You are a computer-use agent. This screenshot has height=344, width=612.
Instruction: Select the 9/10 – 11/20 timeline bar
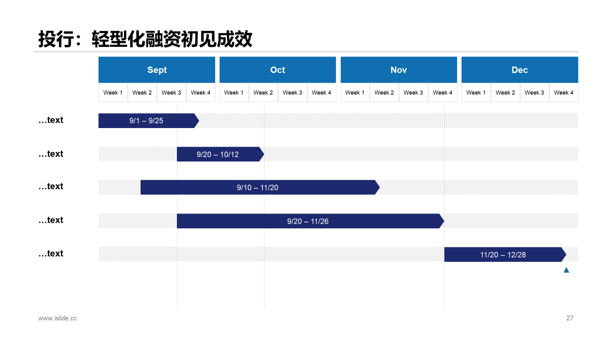(260, 187)
